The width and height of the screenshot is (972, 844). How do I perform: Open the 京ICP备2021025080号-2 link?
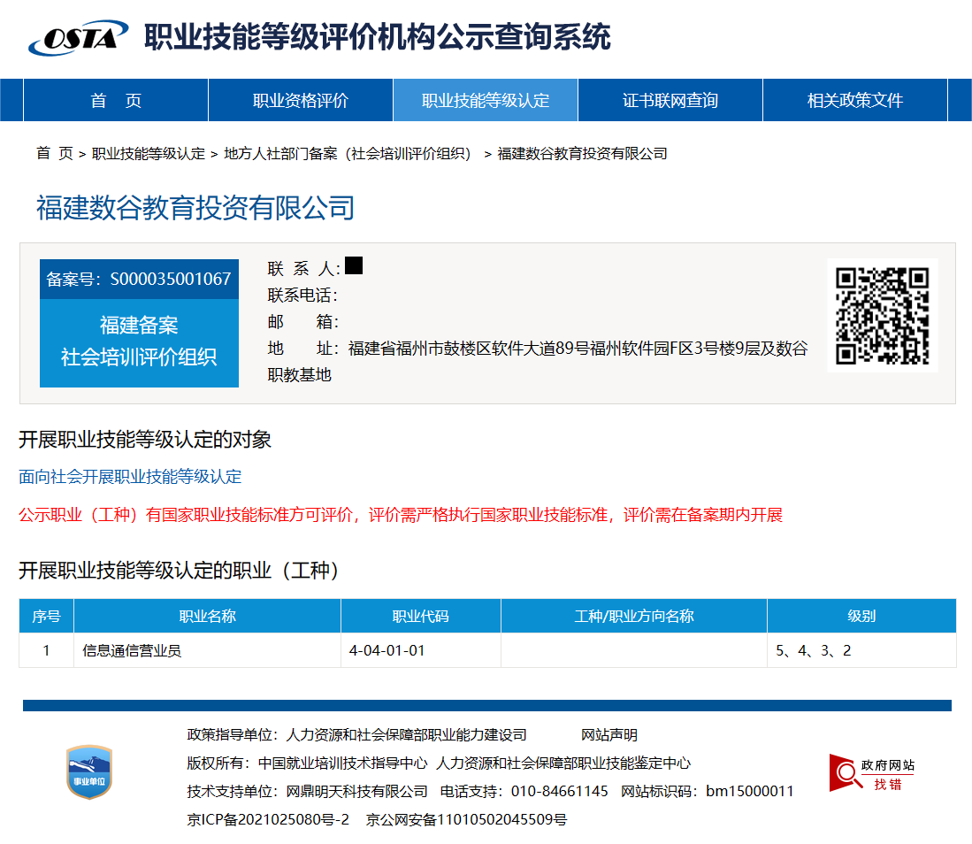click(268, 819)
